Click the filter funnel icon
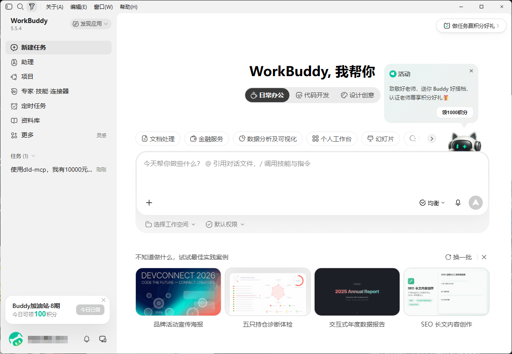 (x=32, y=7)
